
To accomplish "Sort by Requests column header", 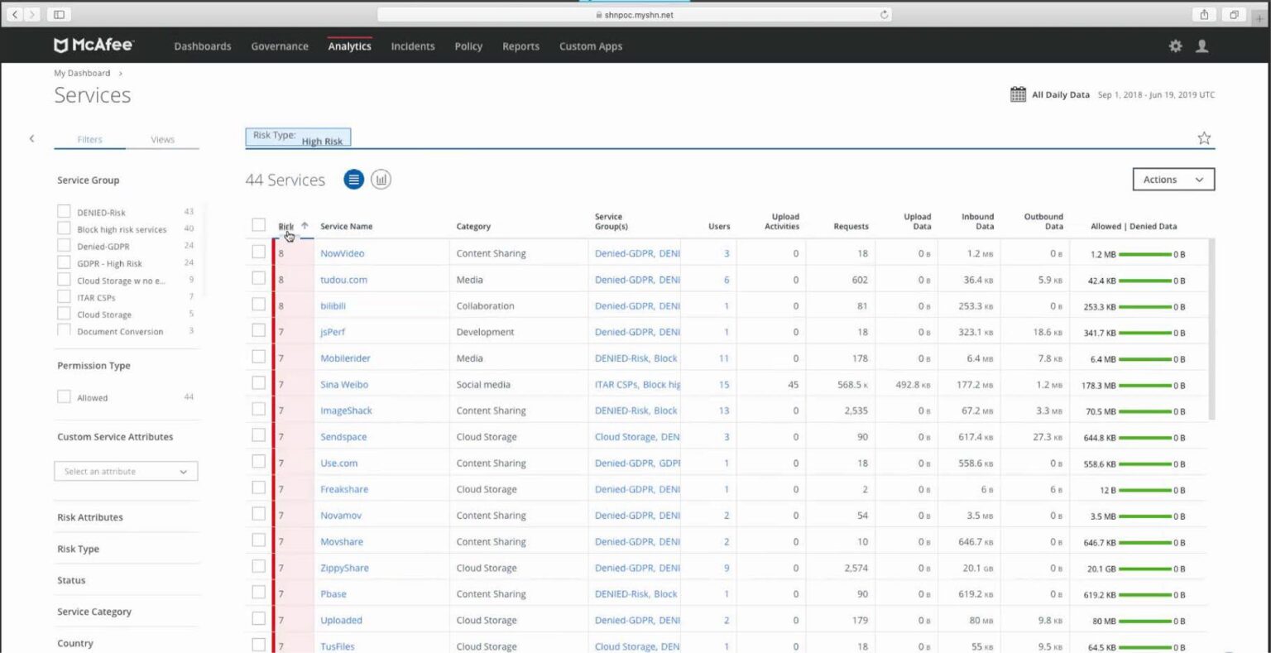I will 851,226.
